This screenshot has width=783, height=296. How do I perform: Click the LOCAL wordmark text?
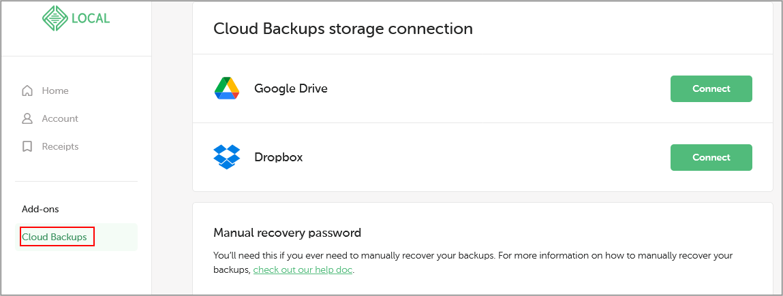[x=92, y=18]
